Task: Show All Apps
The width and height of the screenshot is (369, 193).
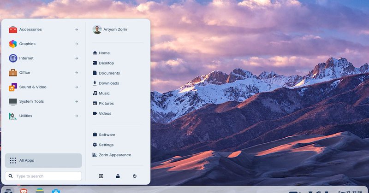Action: (43, 161)
